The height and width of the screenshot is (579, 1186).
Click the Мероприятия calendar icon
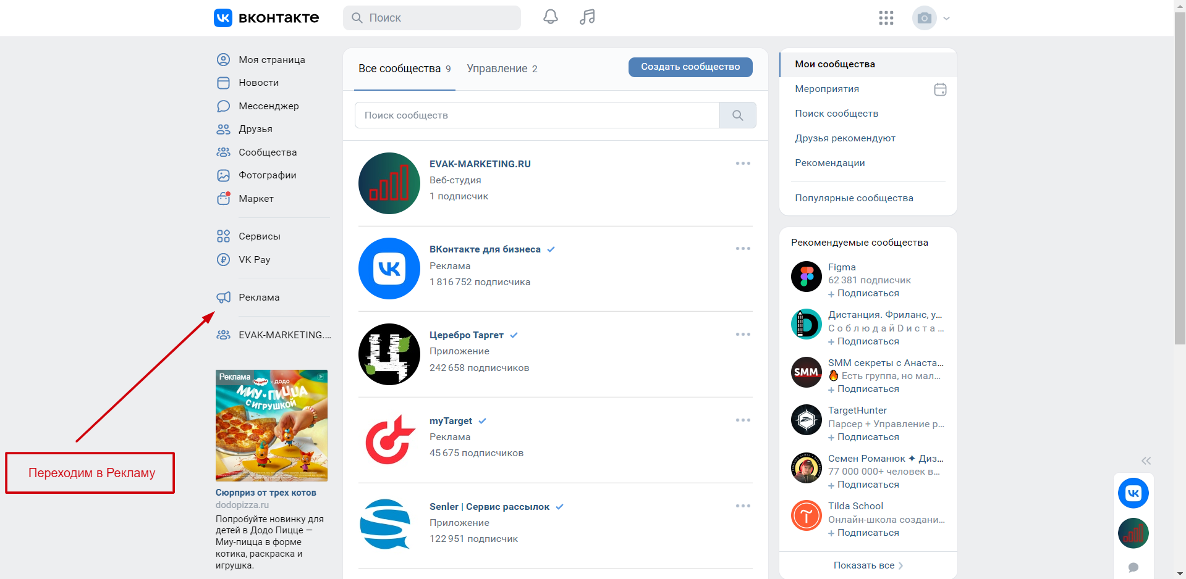point(940,90)
